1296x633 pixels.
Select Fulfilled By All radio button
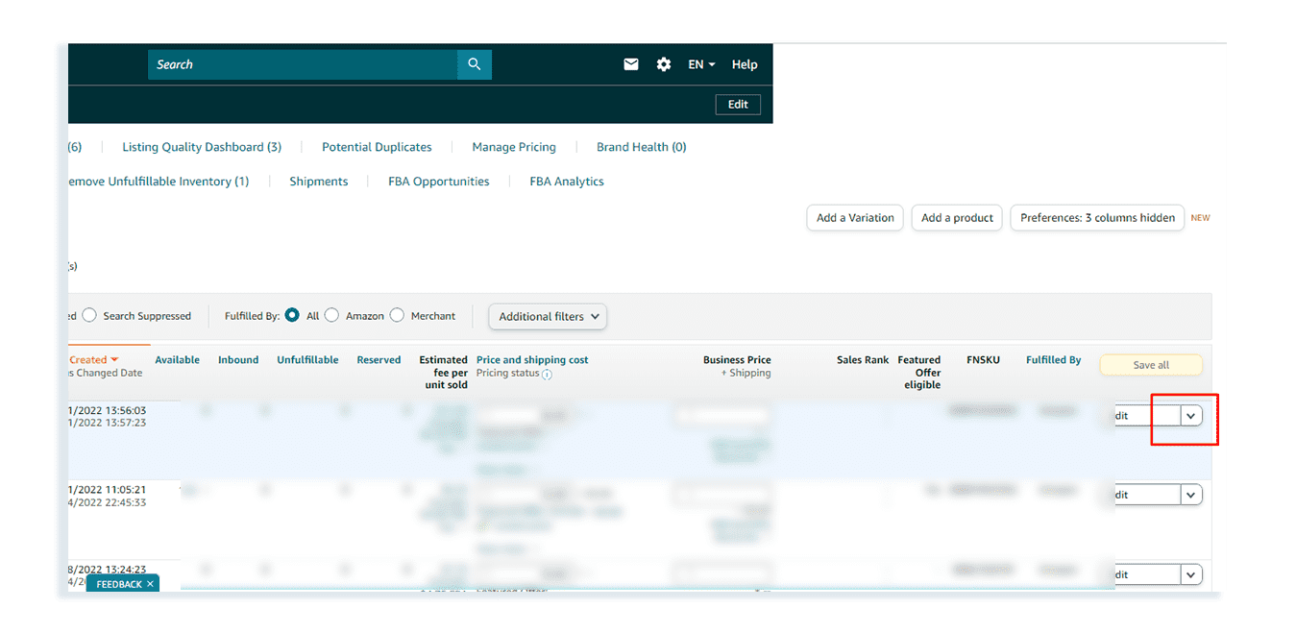[x=292, y=315]
